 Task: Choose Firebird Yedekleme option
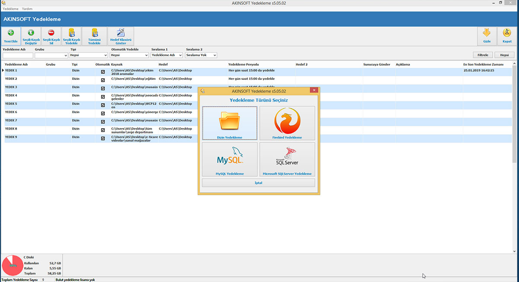click(x=287, y=123)
